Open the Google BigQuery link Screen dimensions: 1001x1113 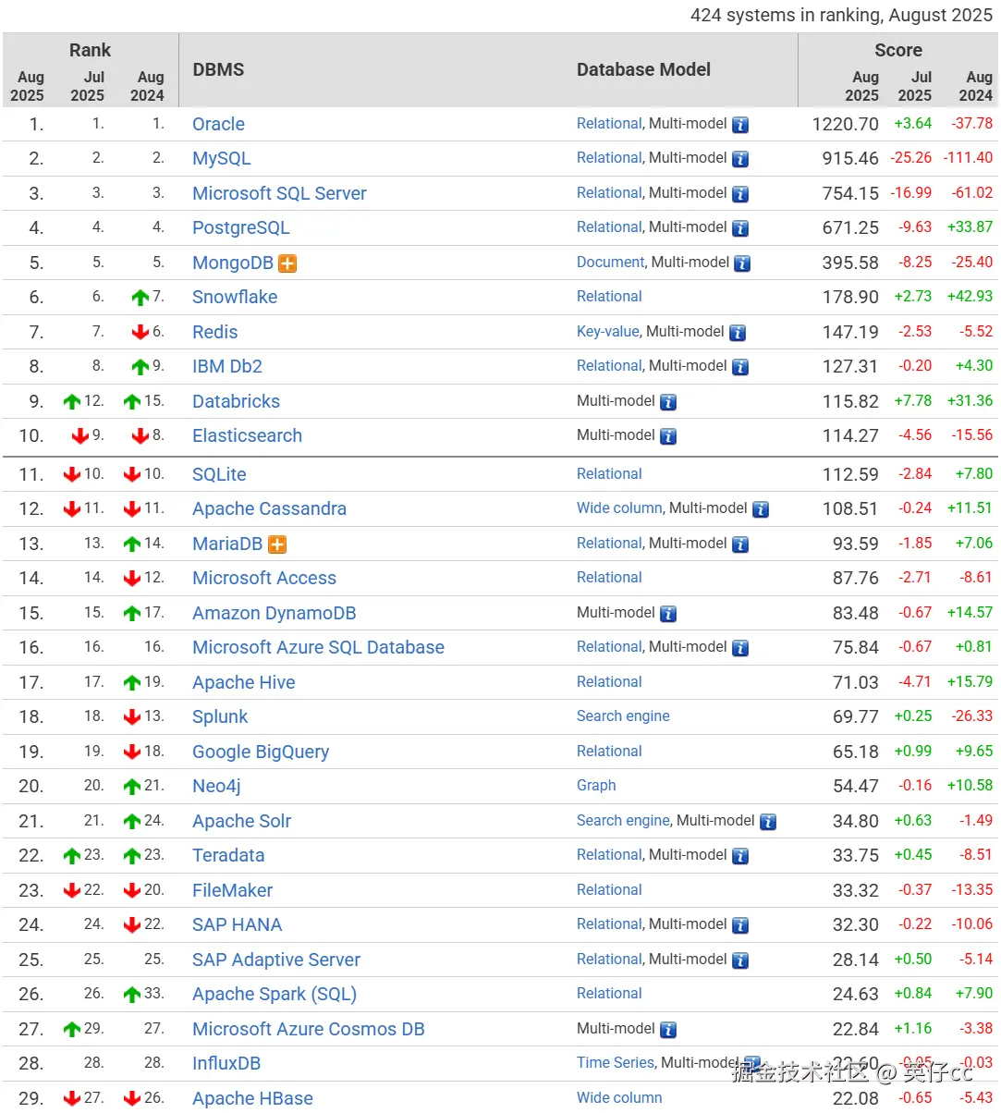pos(261,752)
